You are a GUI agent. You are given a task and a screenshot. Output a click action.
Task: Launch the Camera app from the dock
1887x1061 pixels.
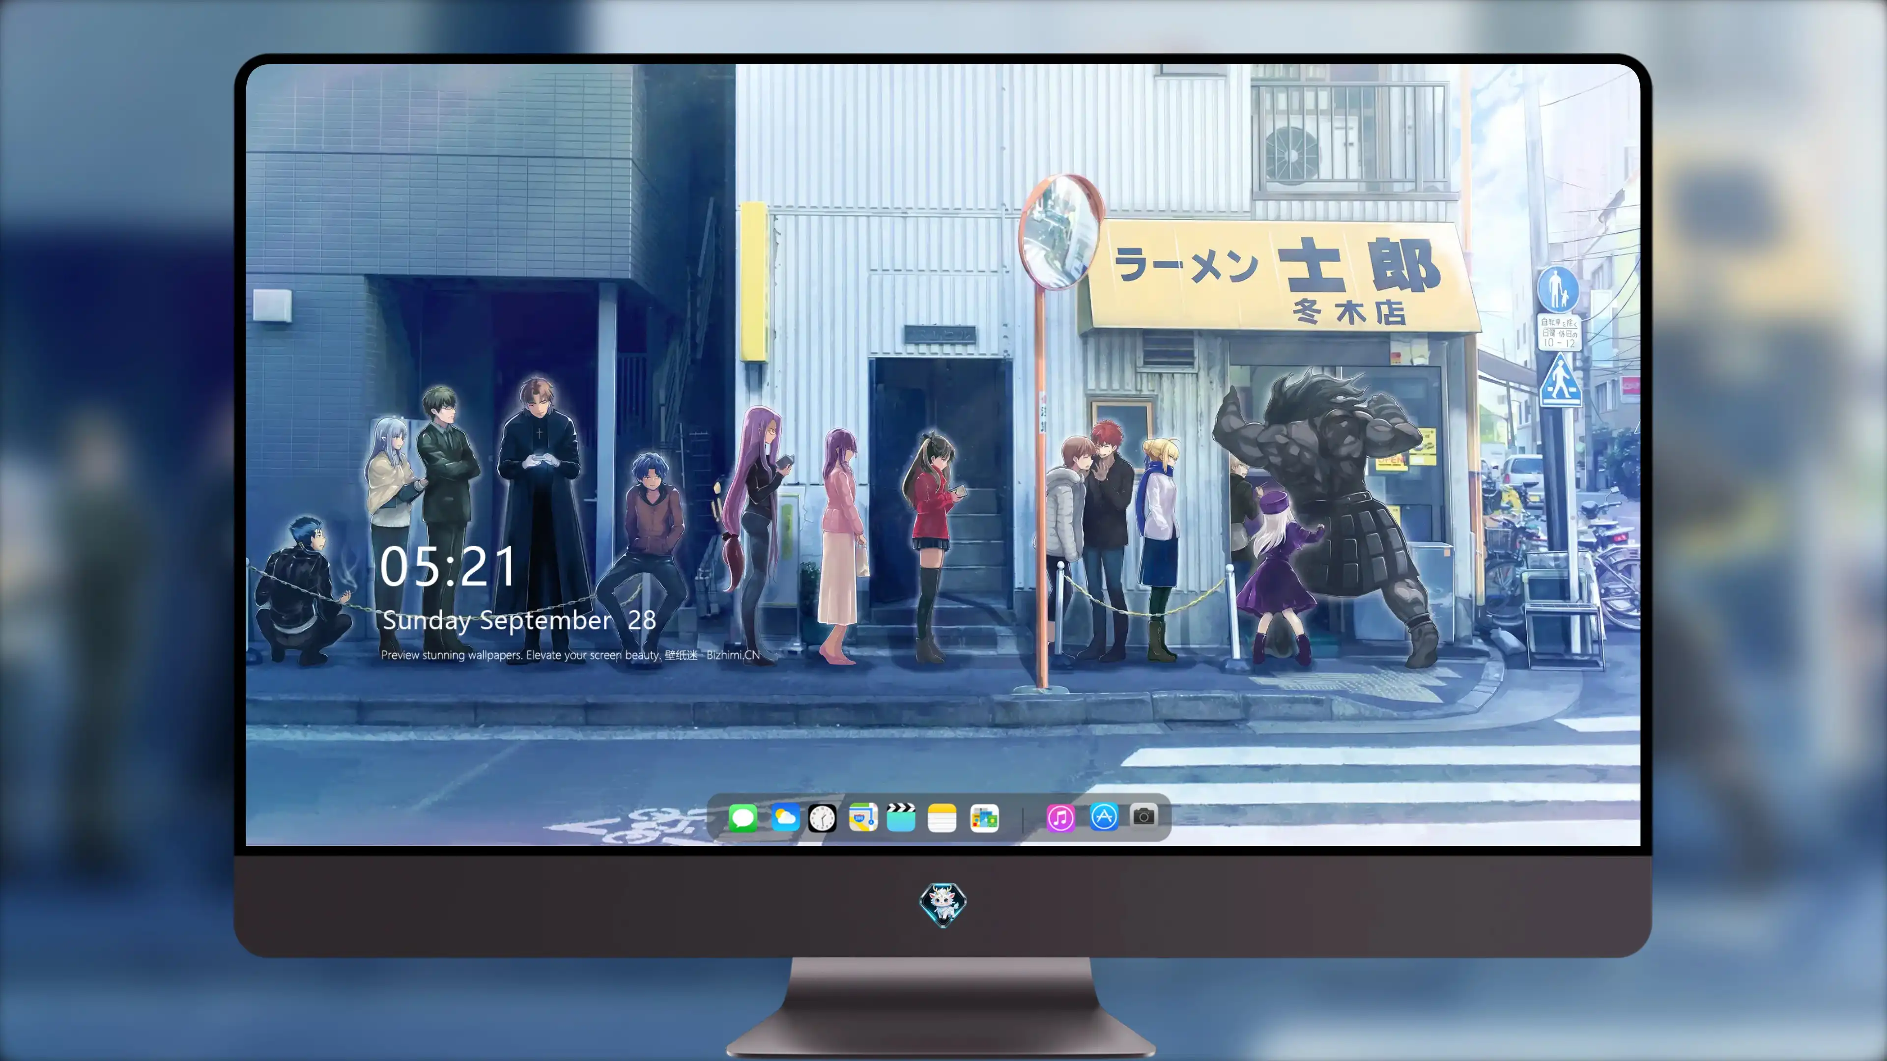(x=1144, y=816)
